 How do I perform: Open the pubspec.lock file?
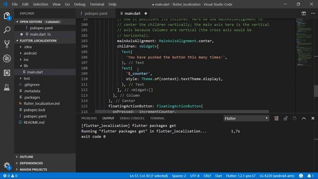click(x=34, y=110)
